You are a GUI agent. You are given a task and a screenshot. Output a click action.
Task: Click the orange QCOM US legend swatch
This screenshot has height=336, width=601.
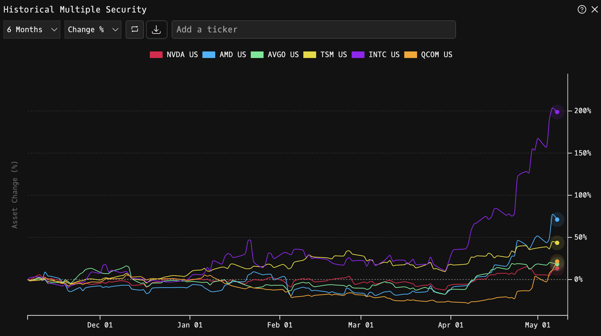pyautogui.click(x=411, y=55)
